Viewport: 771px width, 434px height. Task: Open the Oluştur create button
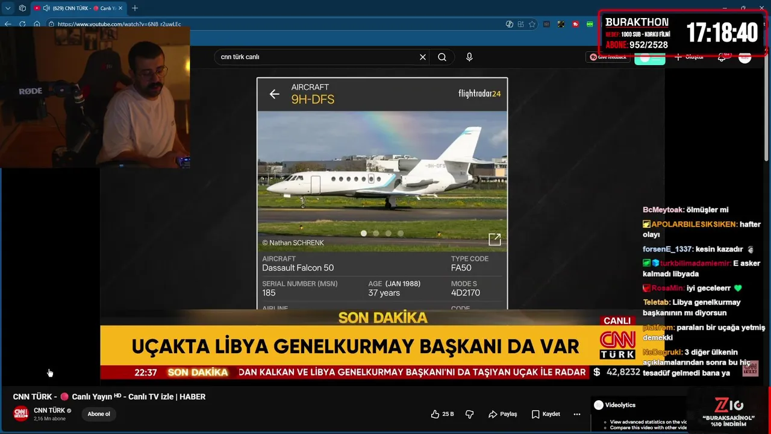[x=688, y=57]
